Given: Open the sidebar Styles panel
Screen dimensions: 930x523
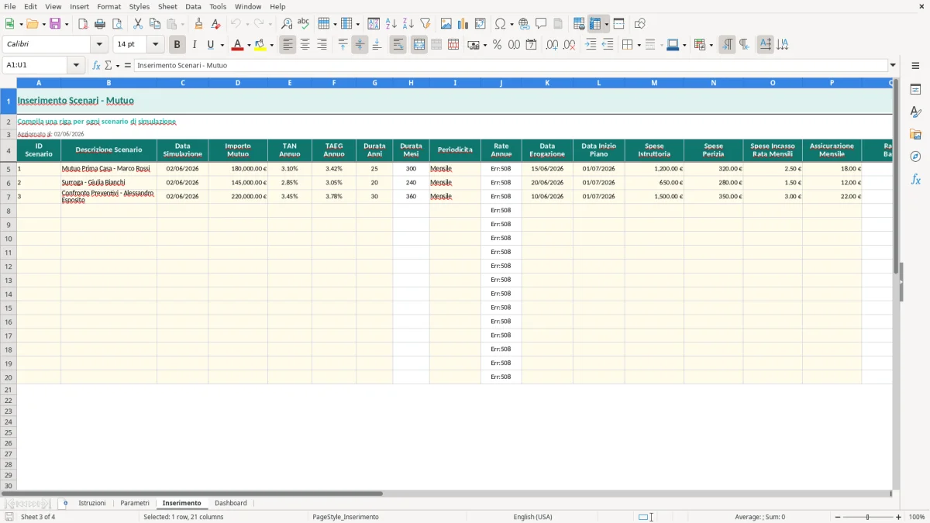Looking at the screenshot, I should click(x=915, y=112).
